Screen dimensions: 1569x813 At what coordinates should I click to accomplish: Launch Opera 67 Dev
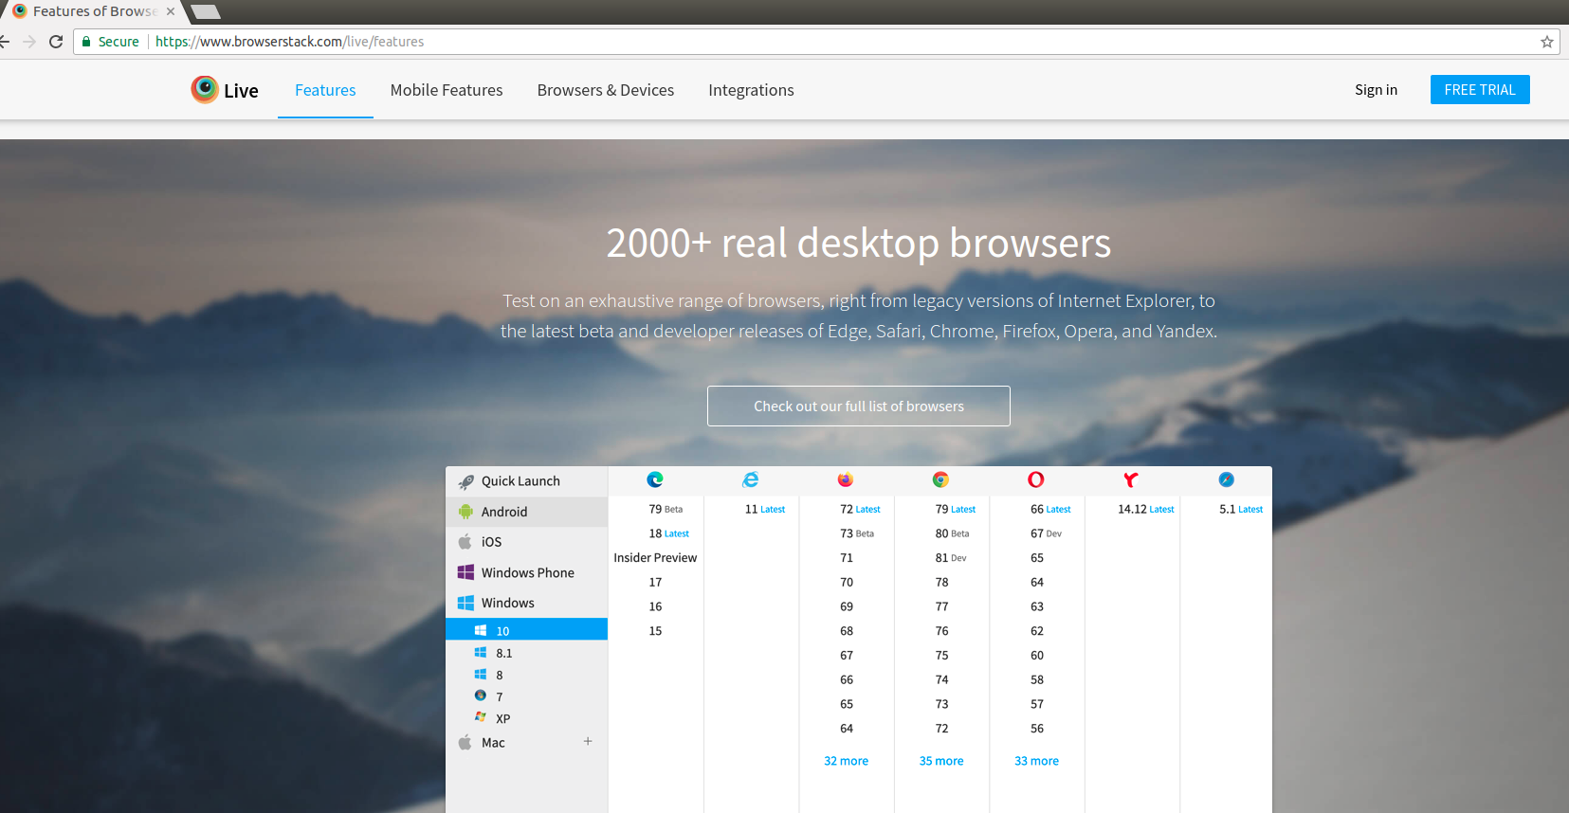click(x=1046, y=533)
